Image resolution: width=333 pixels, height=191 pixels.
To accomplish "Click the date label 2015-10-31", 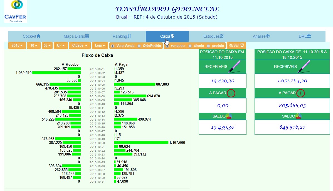I will coord(97,182).
